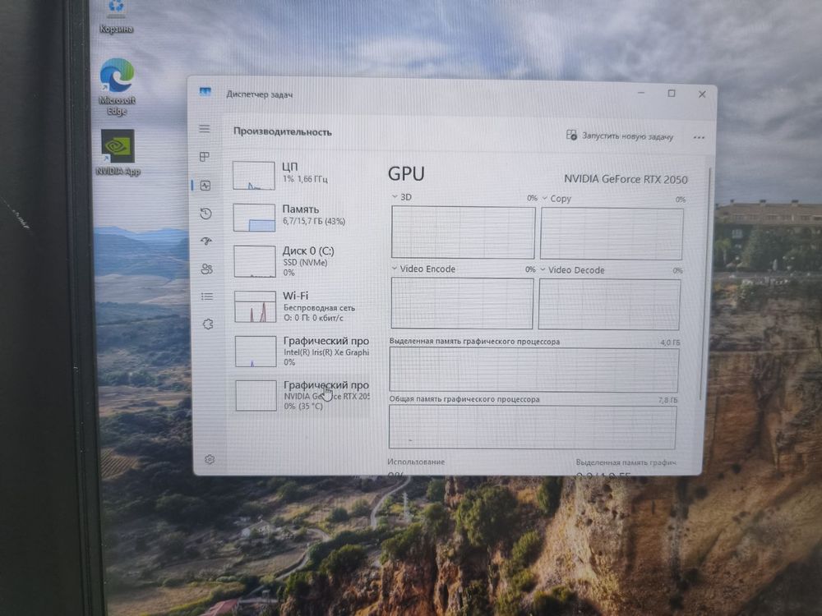Click the 4,0 ГБ dedicated memory value
The width and height of the screenshot is (822, 616).
tap(670, 342)
